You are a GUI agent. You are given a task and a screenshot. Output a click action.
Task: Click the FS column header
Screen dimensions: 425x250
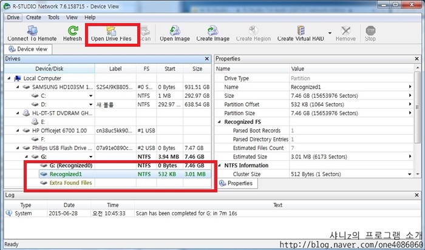[x=146, y=69]
